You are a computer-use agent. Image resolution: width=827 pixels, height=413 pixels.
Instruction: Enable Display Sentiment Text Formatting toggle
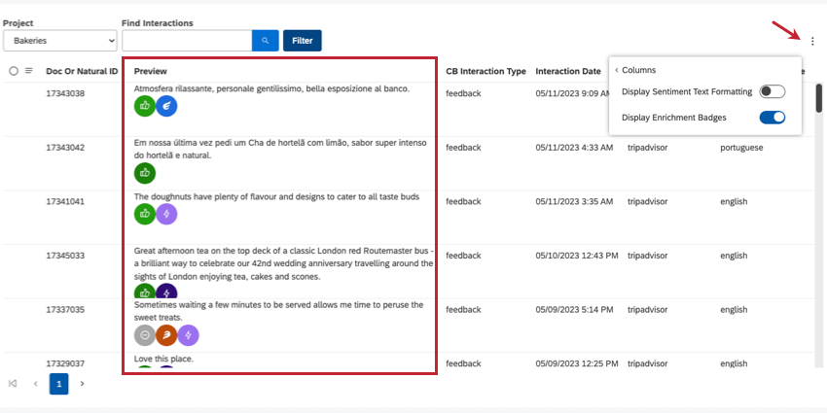(773, 91)
